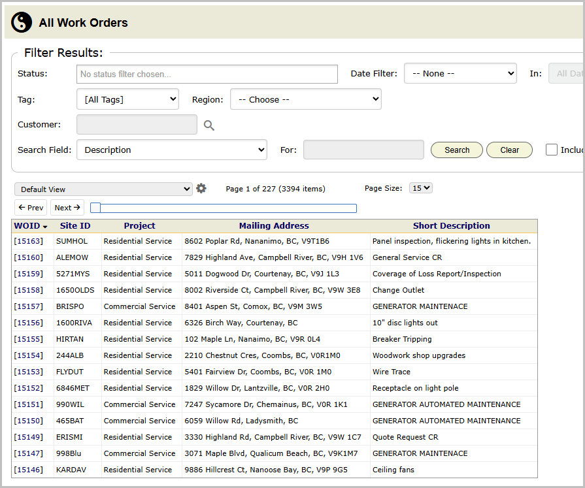
Task: Click the page navigation slider handle
Action: pyautogui.click(x=95, y=208)
